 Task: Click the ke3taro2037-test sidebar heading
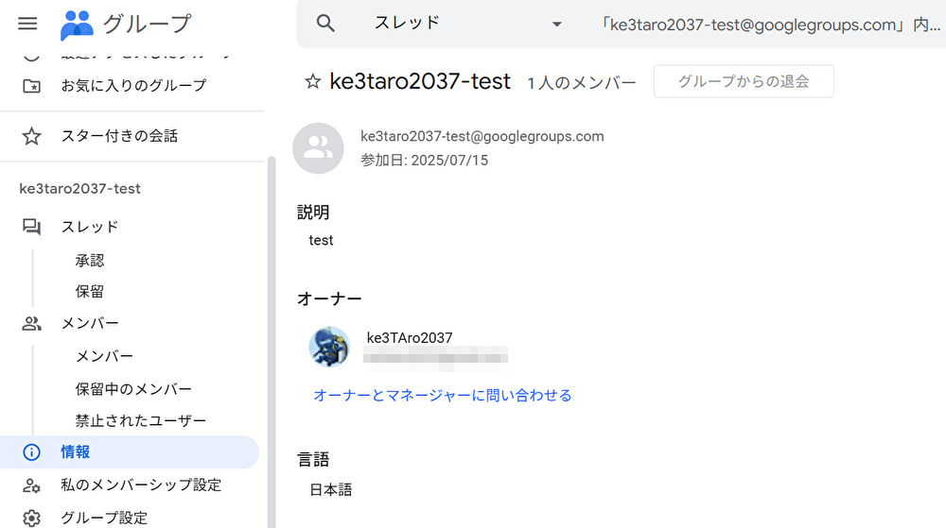[x=79, y=189]
